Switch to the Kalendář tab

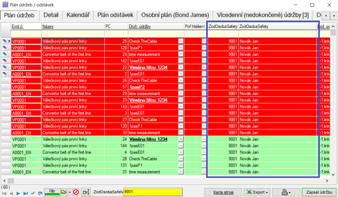[78, 15]
